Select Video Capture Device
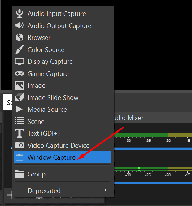 coord(63,145)
